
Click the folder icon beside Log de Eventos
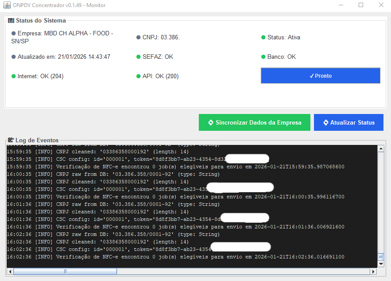[x=11, y=140]
